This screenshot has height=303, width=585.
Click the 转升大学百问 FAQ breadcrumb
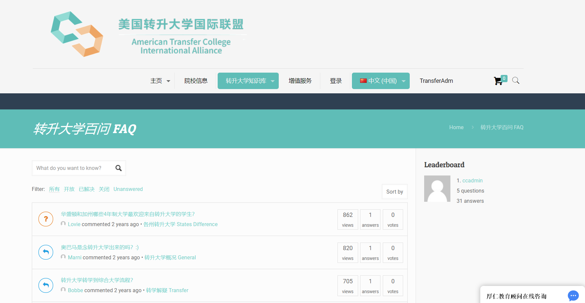(x=502, y=127)
